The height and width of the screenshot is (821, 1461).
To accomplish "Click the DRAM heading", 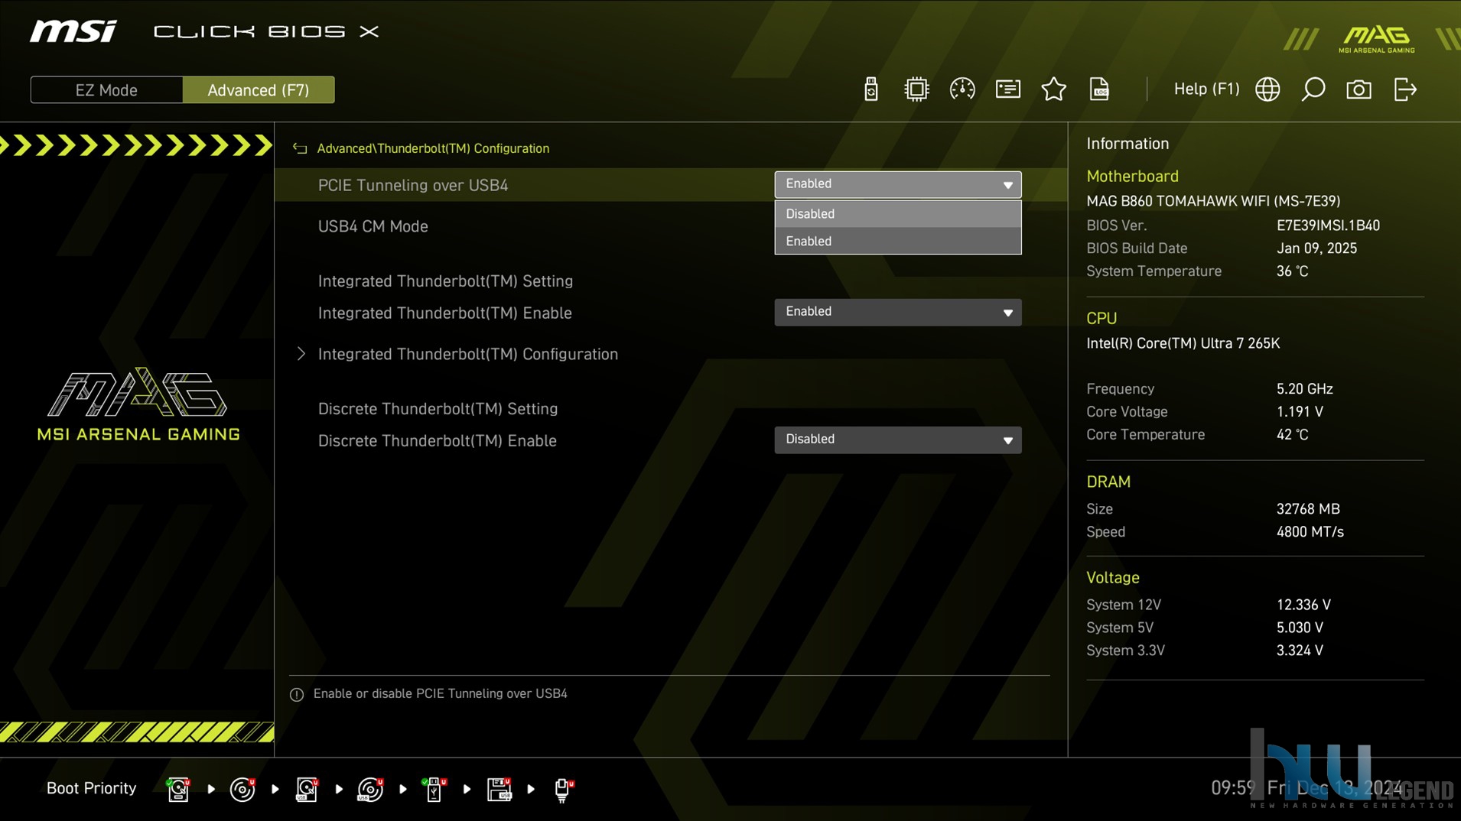I will click(x=1108, y=482).
